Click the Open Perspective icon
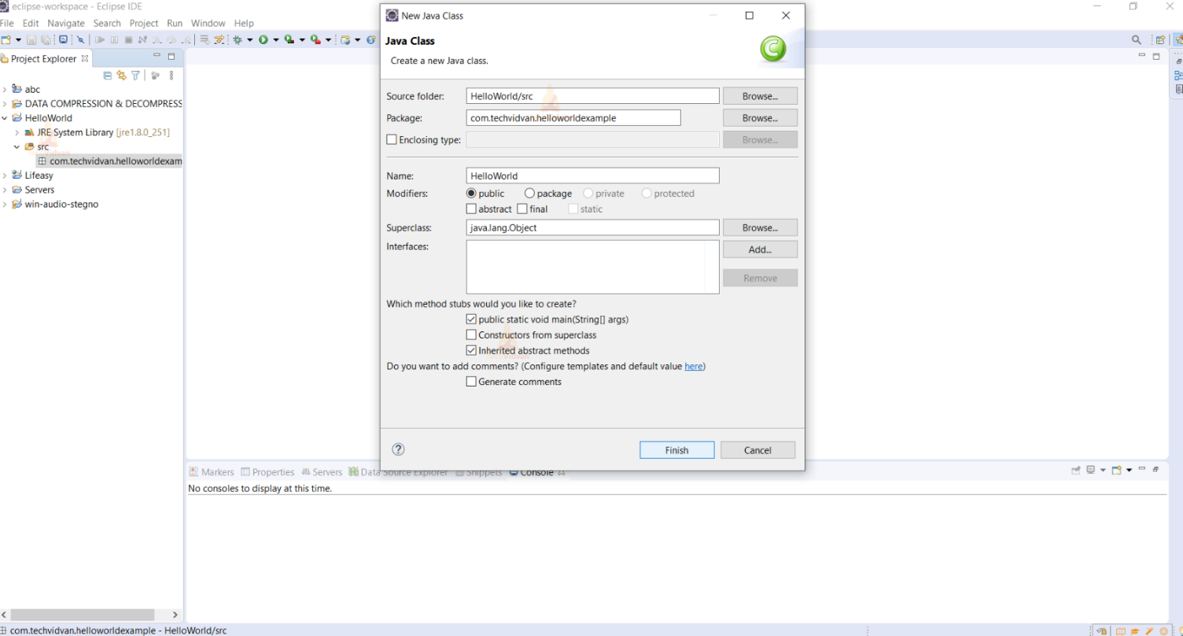 (1160, 39)
